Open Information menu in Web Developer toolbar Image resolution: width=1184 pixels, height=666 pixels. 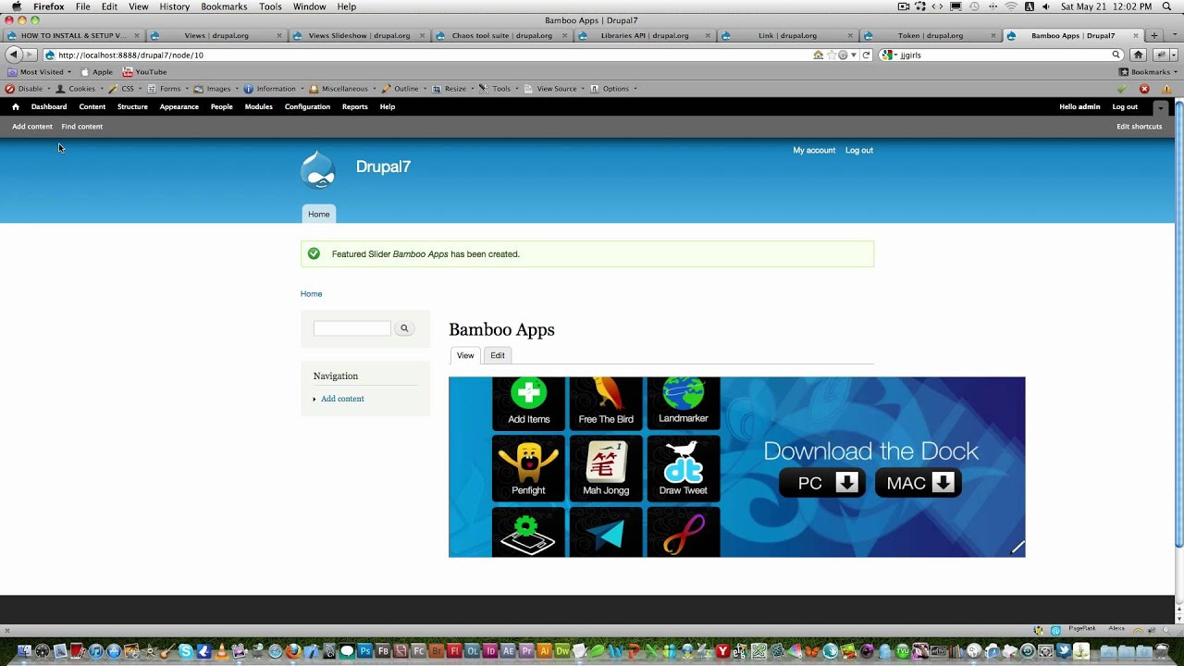275,89
